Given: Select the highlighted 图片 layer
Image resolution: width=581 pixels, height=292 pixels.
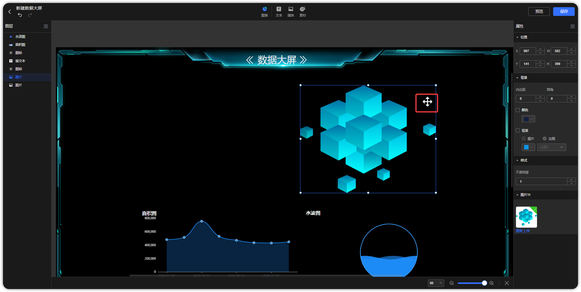Looking at the screenshot, I should pos(27,77).
